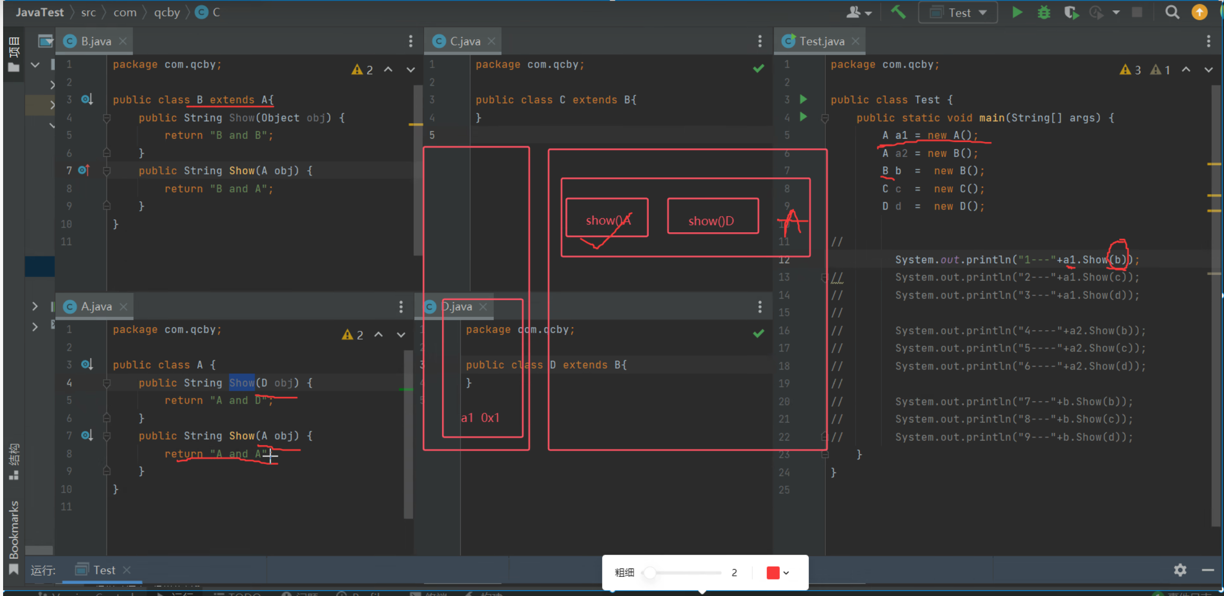Click run gutter arrow beside main method
1224x596 pixels.
pyautogui.click(x=804, y=117)
